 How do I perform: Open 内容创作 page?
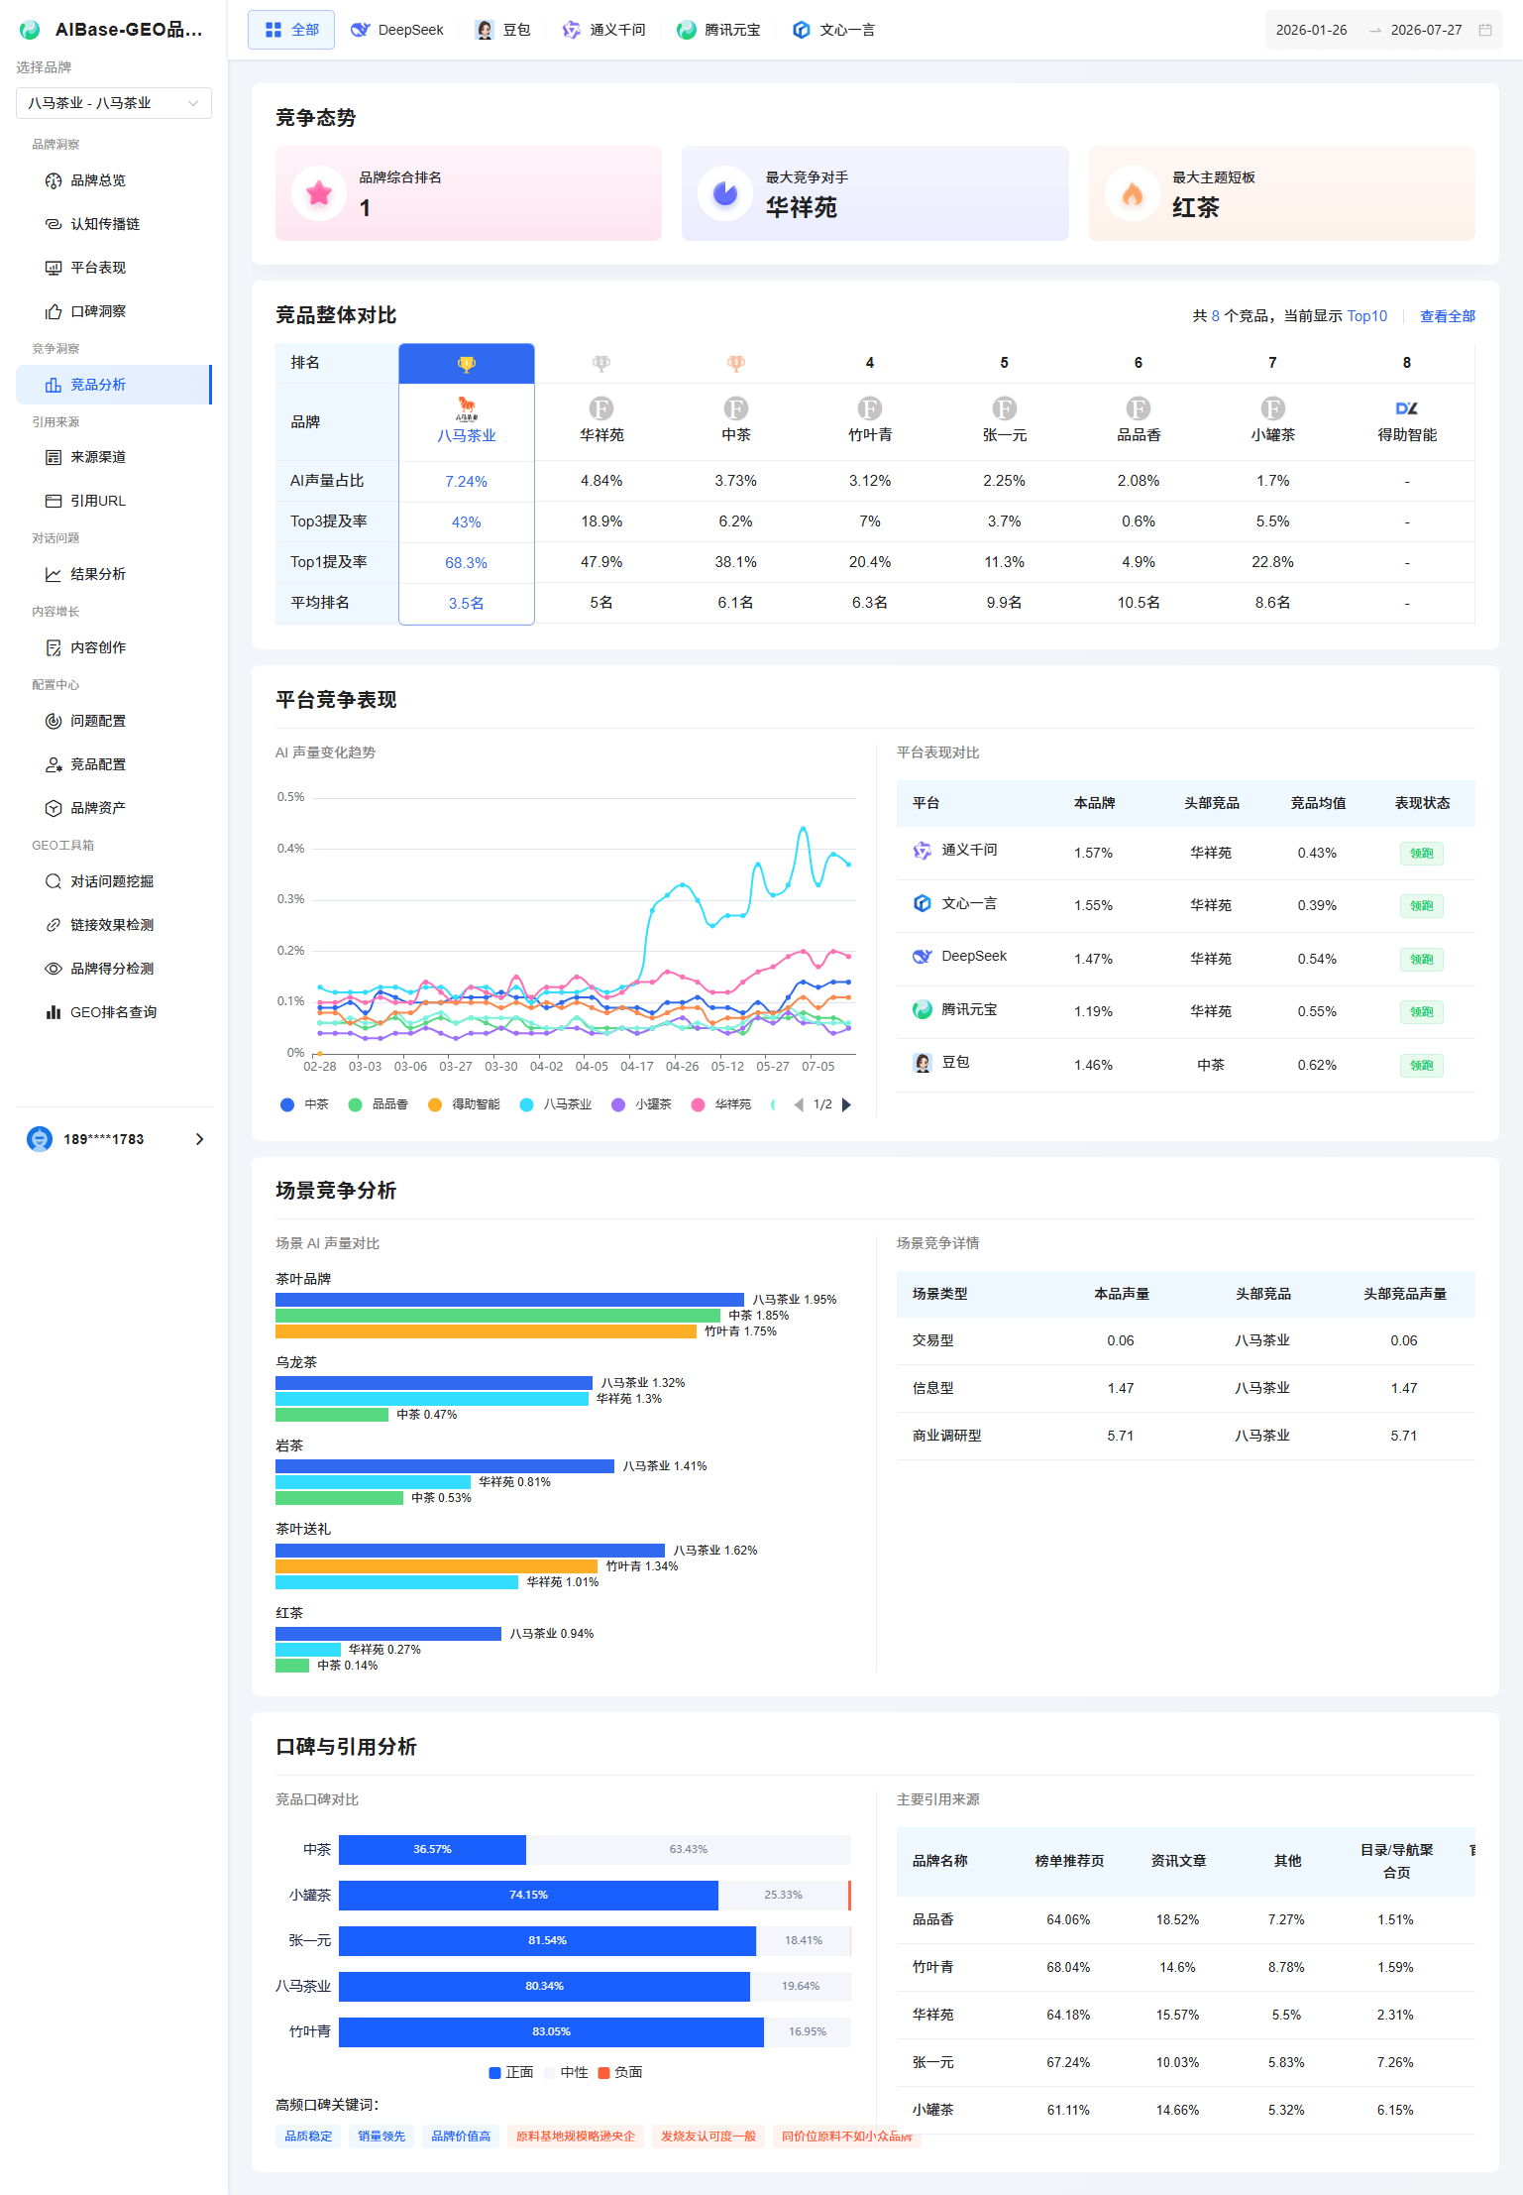[x=113, y=647]
